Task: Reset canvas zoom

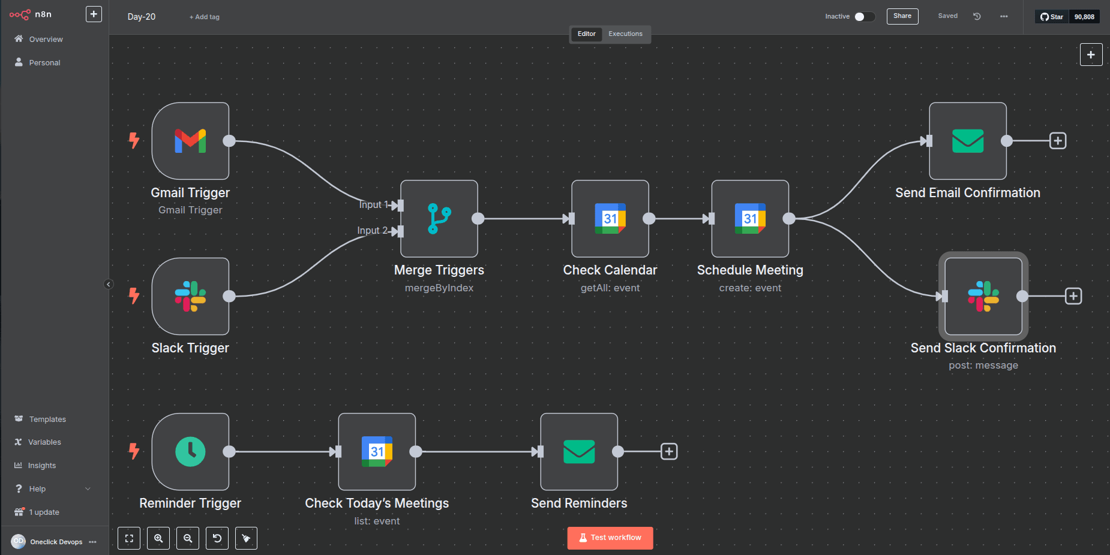Action: pos(217,538)
